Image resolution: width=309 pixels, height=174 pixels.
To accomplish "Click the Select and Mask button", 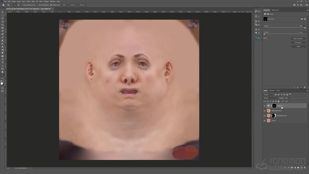I will (298, 39).
